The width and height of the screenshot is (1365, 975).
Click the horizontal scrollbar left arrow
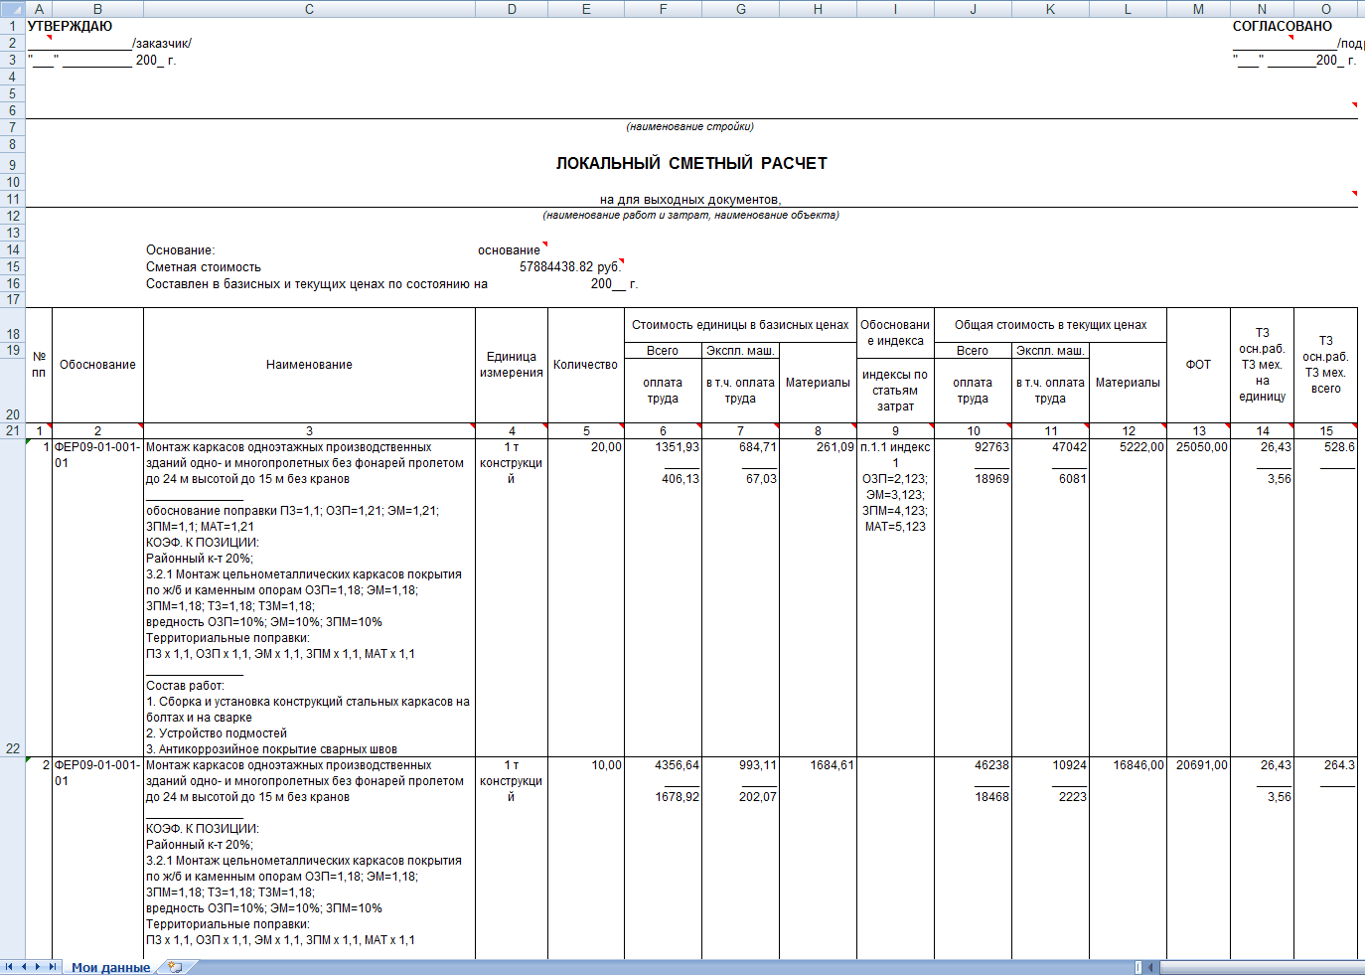point(1151,966)
